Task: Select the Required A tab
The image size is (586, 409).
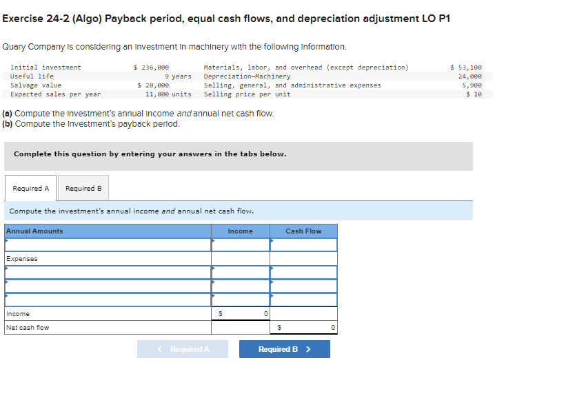Action: (x=30, y=187)
